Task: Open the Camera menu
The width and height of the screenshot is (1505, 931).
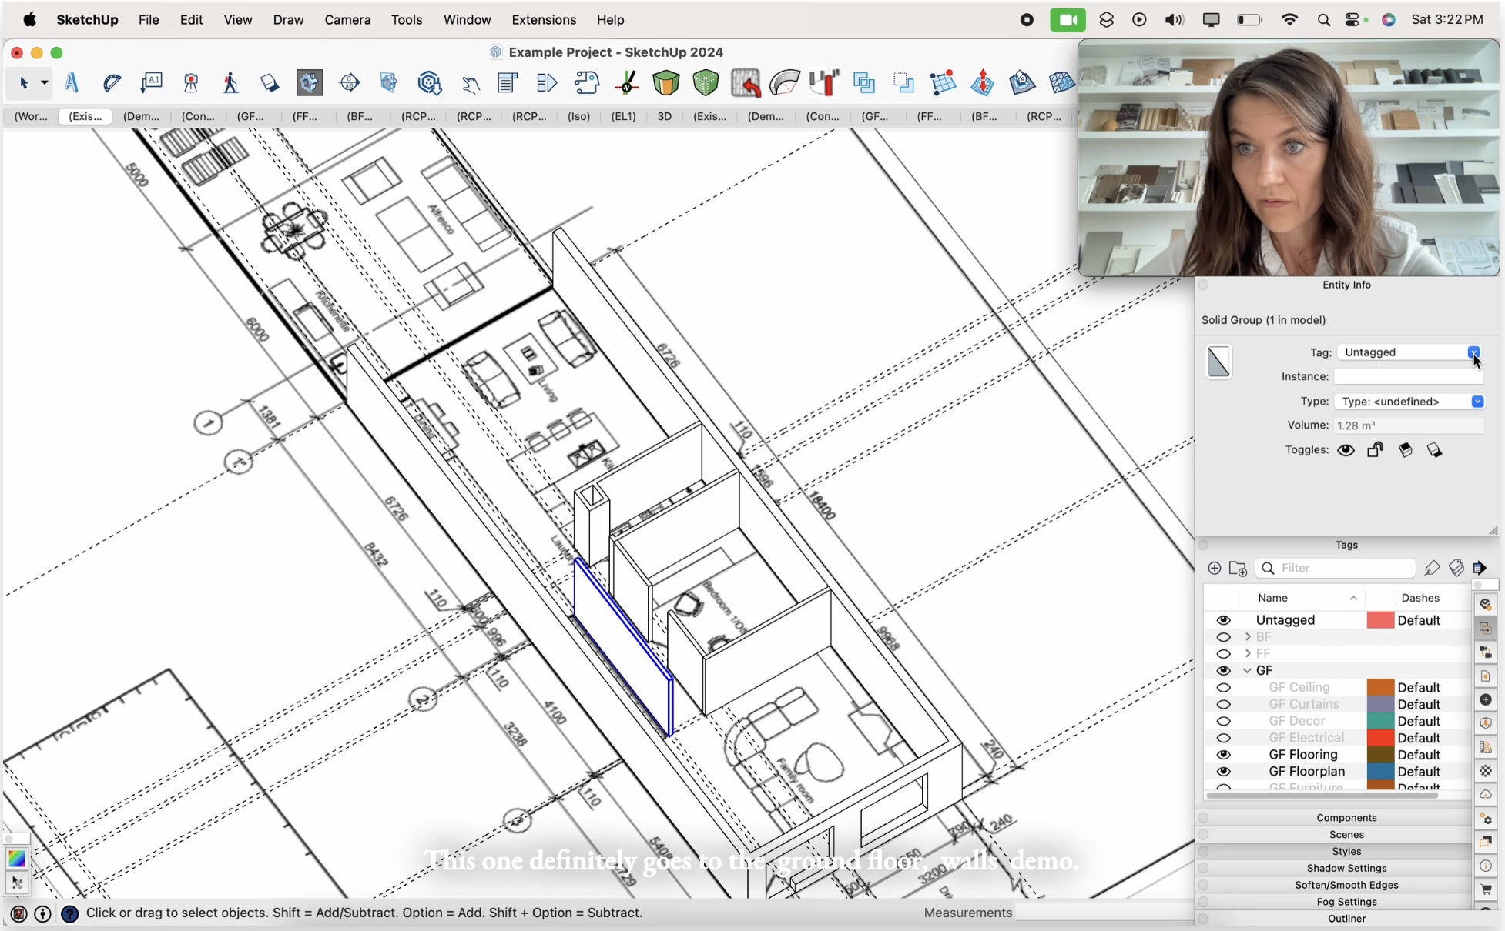Action: click(347, 19)
